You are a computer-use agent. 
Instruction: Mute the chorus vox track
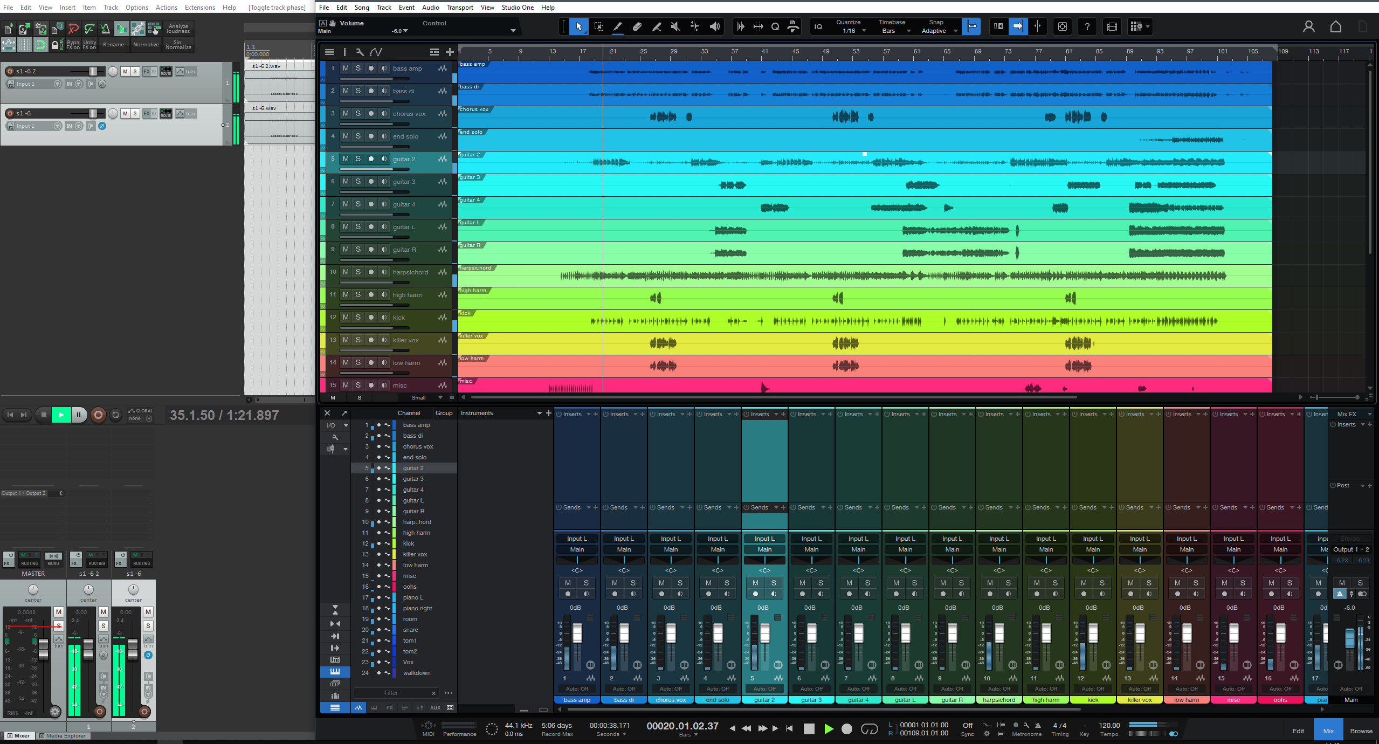point(346,114)
